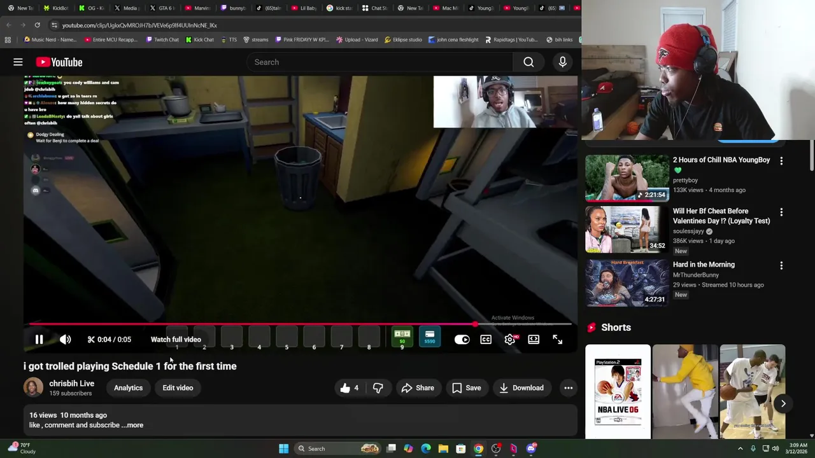Save the video to a playlist
The height and width of the screenshot is (458, 815).
coord(466,388)
